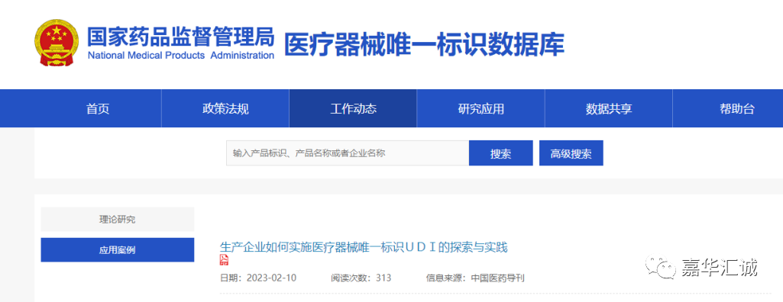
Task: Select 应用案例 sidebar tab
Action: (118, 249)
